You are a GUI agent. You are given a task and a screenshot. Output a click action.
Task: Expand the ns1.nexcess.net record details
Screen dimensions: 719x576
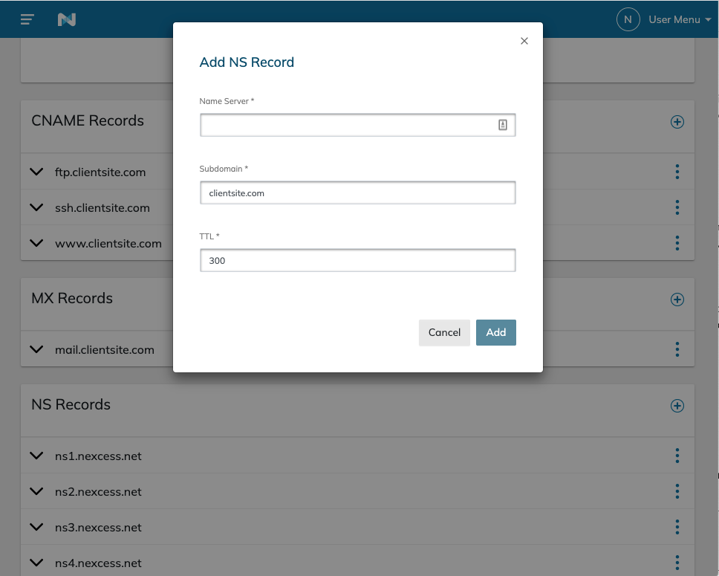coord(36,456)
